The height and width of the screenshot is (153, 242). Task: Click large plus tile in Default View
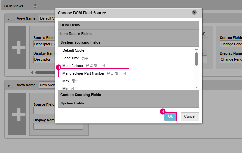pos(17,48)
